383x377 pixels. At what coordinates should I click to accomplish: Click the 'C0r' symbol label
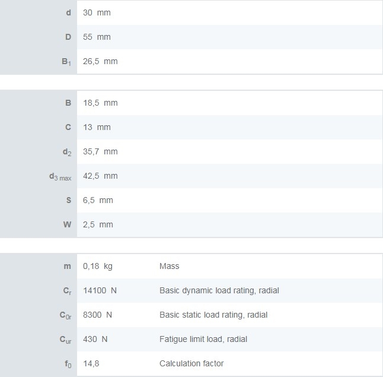(x=65, y=315)
